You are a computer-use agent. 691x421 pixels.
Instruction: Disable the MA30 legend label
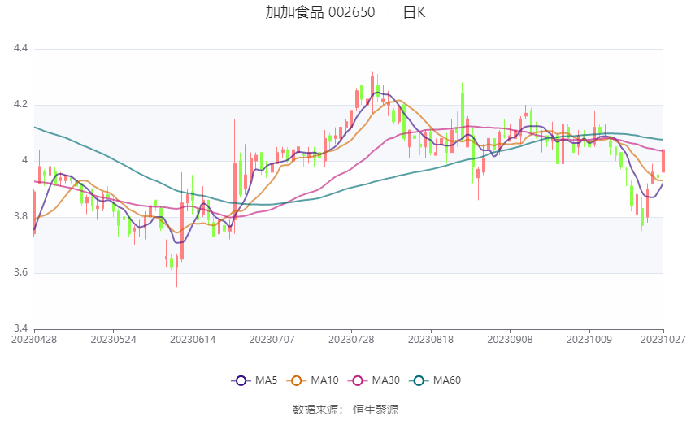tap(385, 380)
